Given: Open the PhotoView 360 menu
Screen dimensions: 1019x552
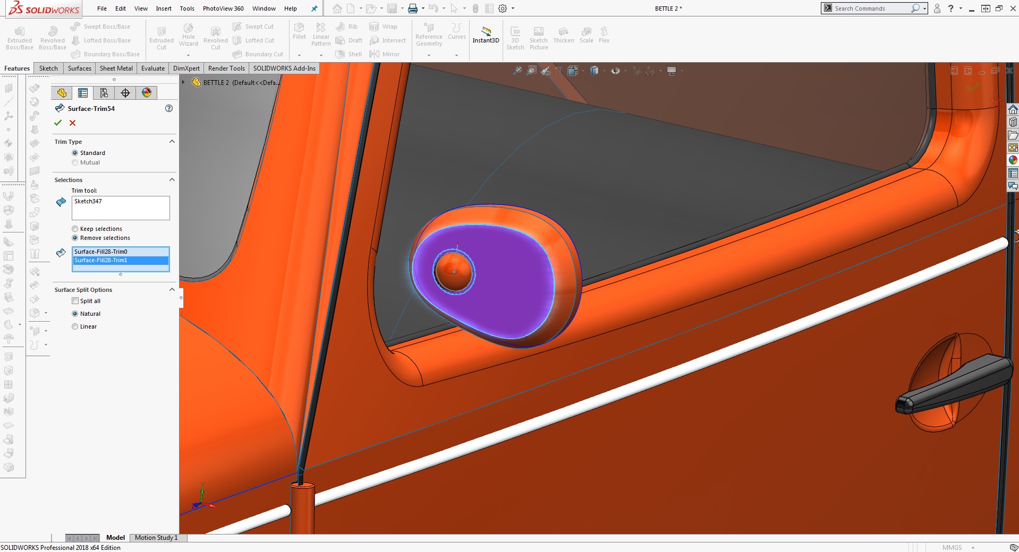Looking at the screenshot, I should pyautogui.click(x=223, y=8).
